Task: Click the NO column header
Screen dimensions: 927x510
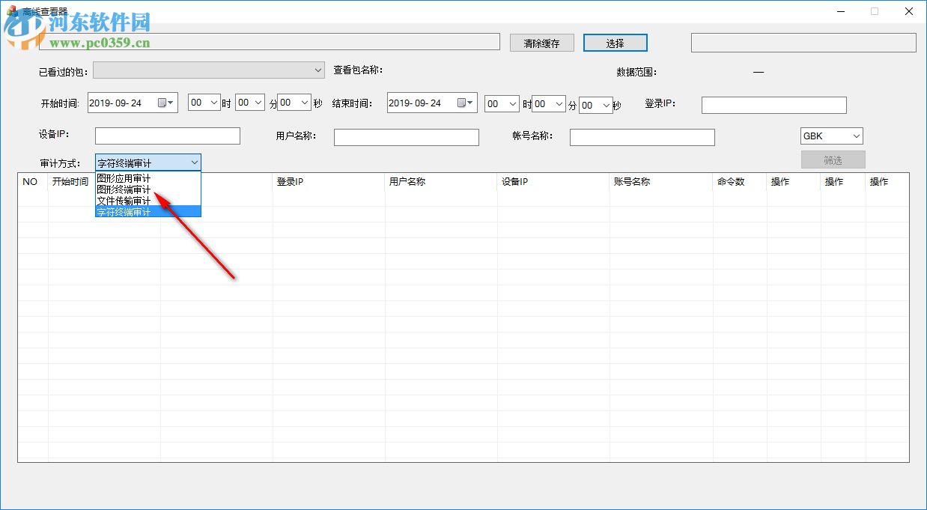Action: (33, 182)
